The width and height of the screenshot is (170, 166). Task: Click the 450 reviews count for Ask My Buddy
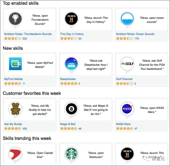25,129
